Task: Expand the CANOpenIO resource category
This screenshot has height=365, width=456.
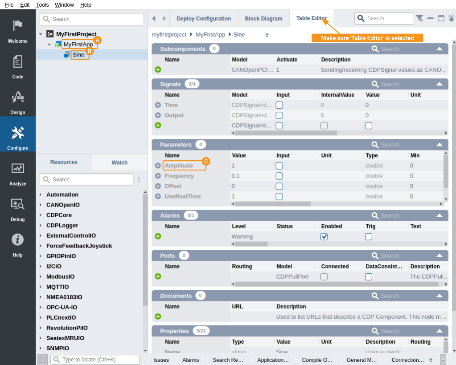Action: point(41,205)
